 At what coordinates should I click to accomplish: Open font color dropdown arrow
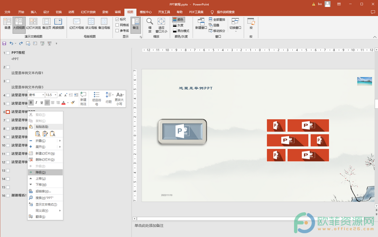coord(68,103)
